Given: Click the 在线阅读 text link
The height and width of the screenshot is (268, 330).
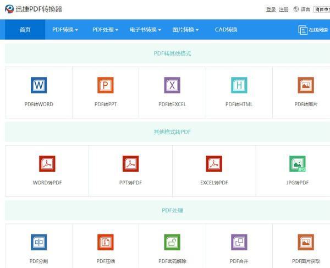Looking at the screenshot, I should [x=318, y=30].
